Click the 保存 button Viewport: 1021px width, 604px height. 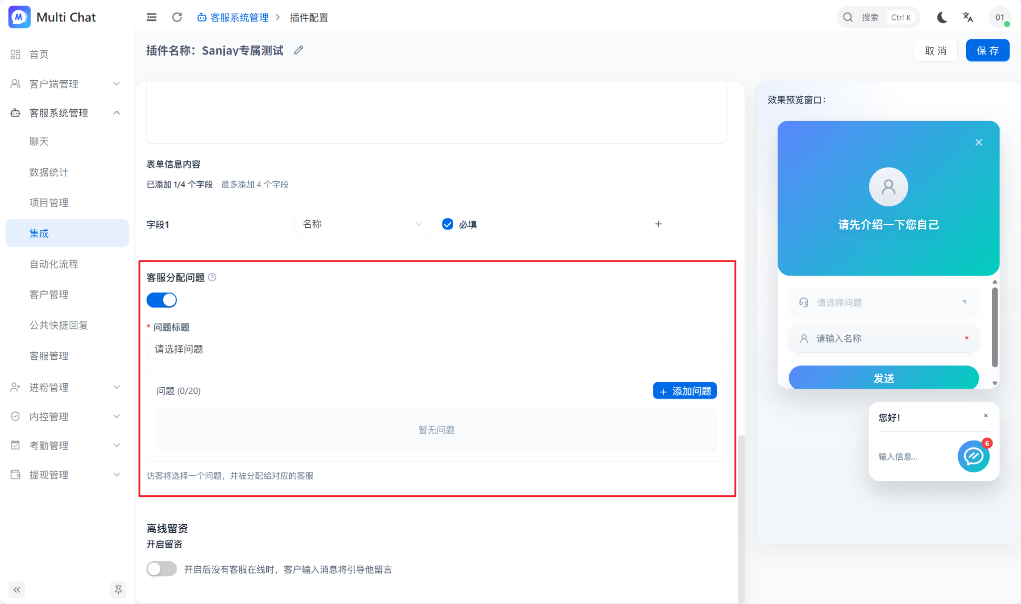988,50
